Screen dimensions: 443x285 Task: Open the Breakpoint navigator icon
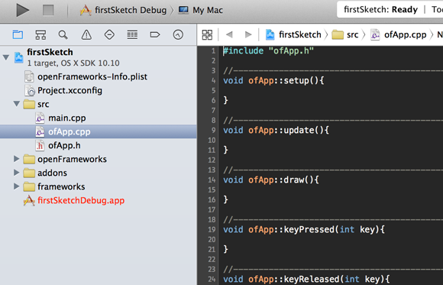155,35
